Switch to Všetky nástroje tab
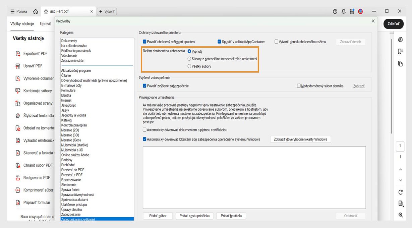412x228 pixels. point(22,24)
